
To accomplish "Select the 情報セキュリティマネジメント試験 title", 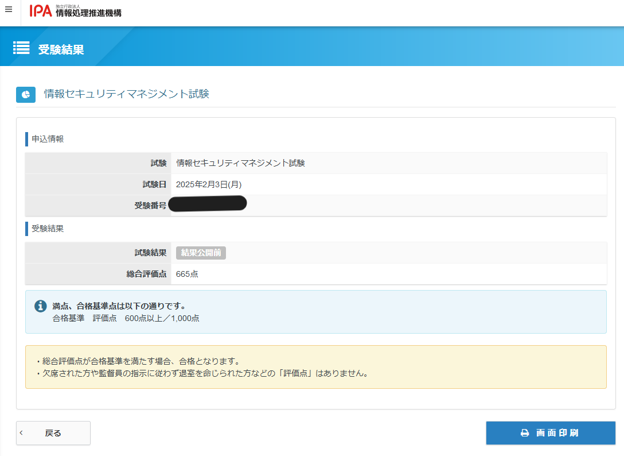I will click(x=125, y=94).
